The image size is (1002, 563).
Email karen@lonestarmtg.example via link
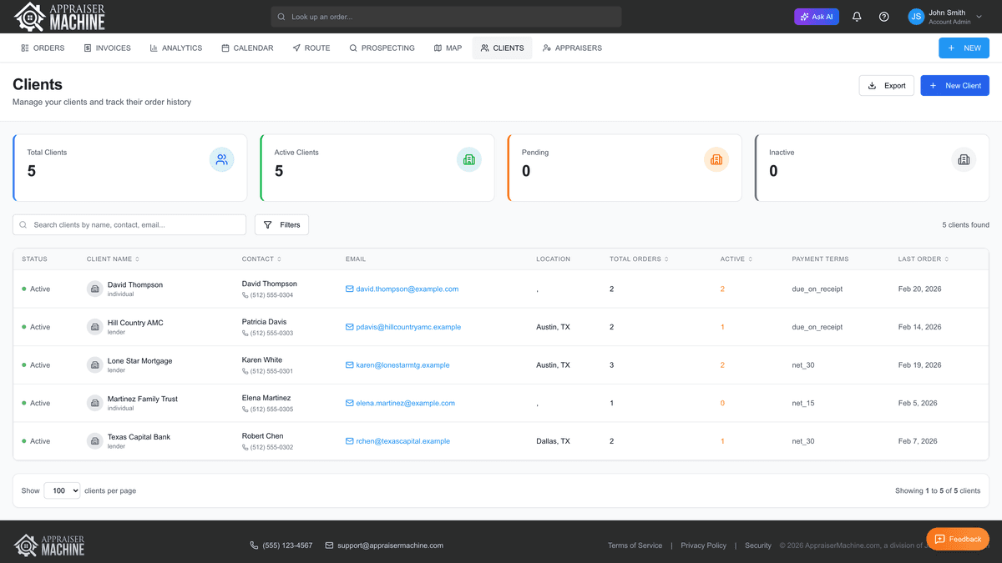click(x=402, y=365)
